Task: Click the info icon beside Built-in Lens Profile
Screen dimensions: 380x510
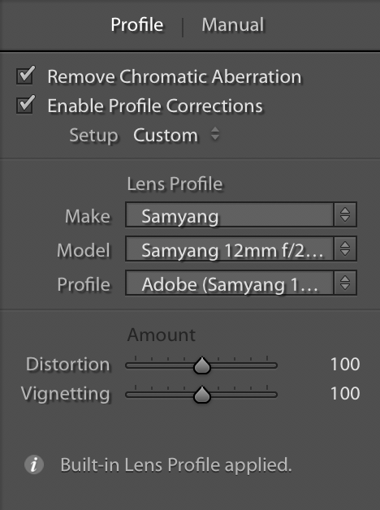Action: (34, 465)
